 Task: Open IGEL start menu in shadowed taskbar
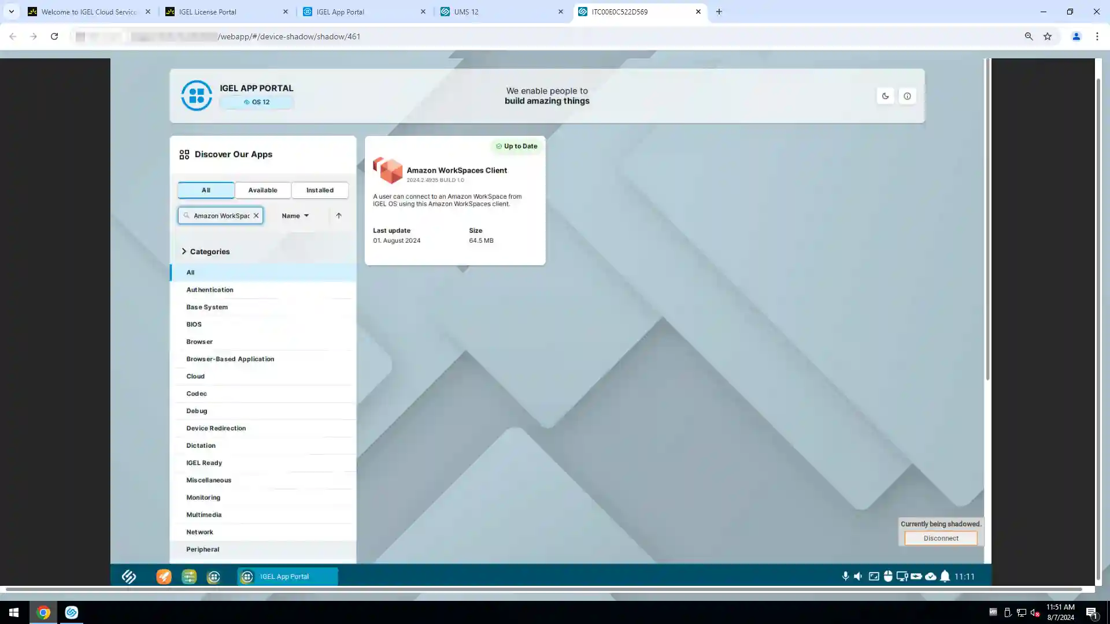pos(129,577)
